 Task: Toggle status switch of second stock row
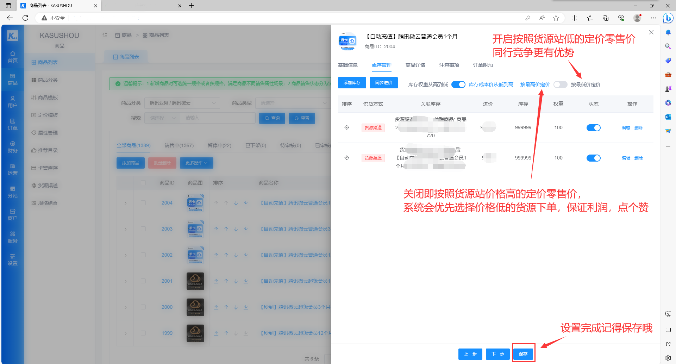tap(594, 158)
